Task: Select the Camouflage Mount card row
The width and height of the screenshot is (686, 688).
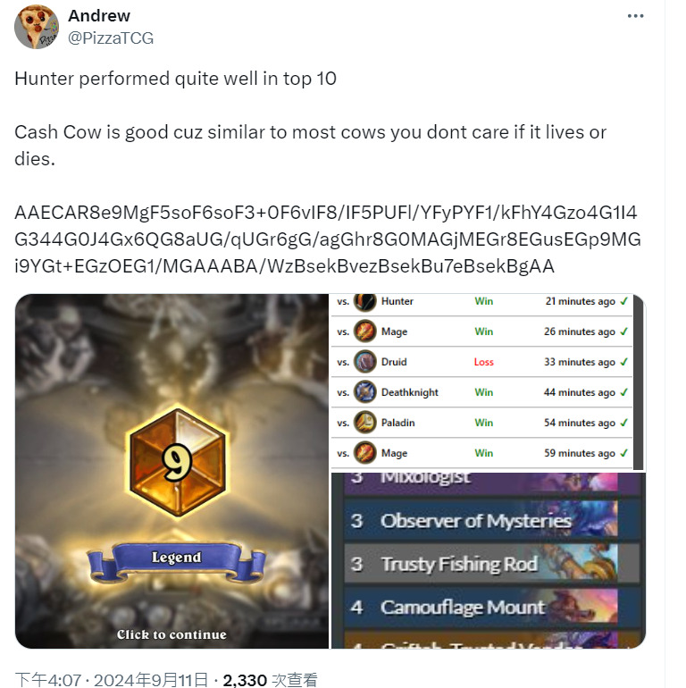Action: pyautogui.click(x=490, y=608)
